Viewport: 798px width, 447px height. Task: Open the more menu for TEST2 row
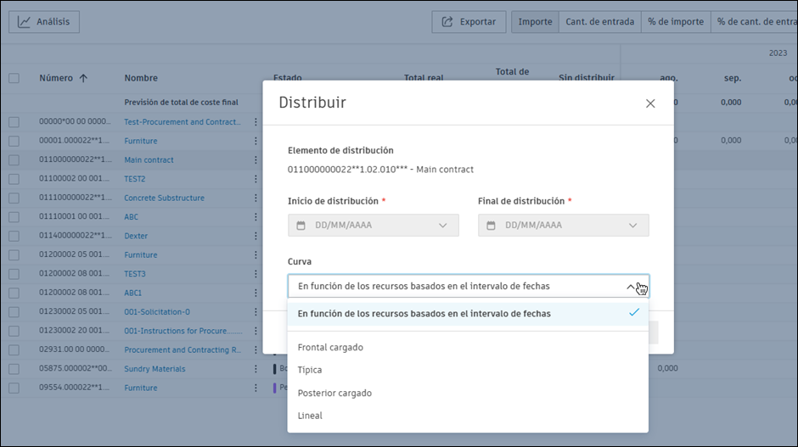click(x=256, y=179)
